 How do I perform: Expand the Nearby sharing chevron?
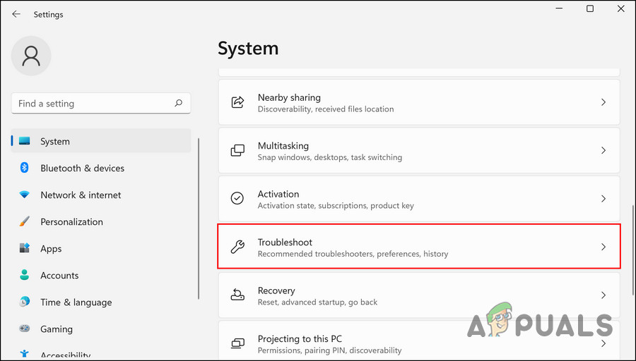603,102
